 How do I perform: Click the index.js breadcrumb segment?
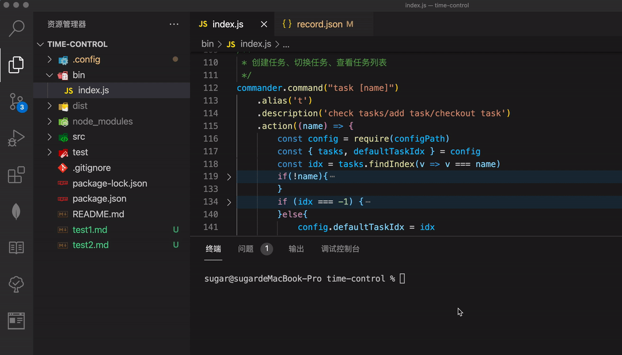[x=256, y=44]
